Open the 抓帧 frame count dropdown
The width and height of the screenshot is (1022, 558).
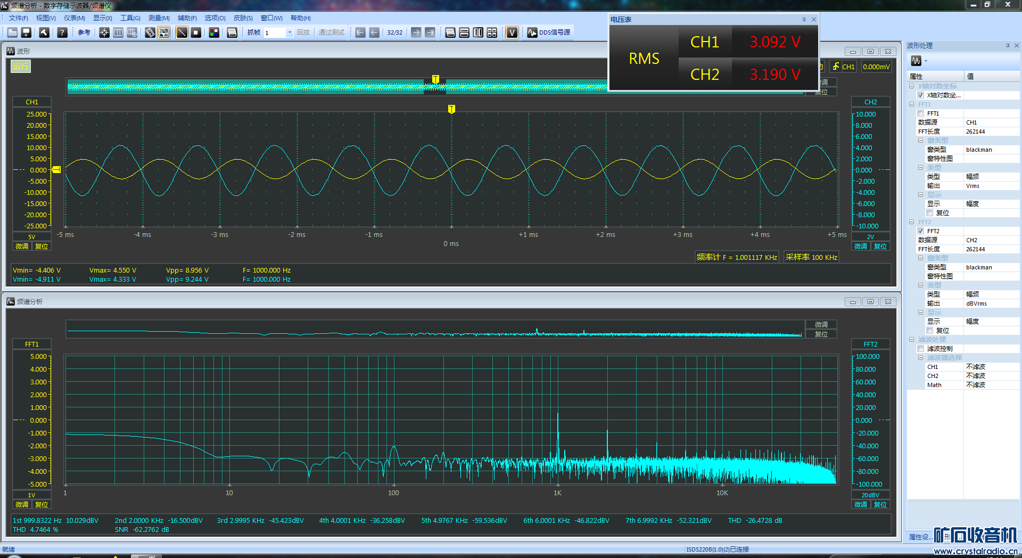[290, 32]
